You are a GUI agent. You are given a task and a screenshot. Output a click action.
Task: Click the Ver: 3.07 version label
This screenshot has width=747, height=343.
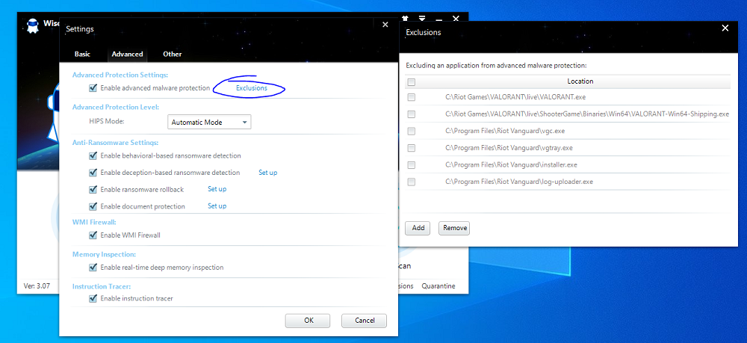point(37,286)
